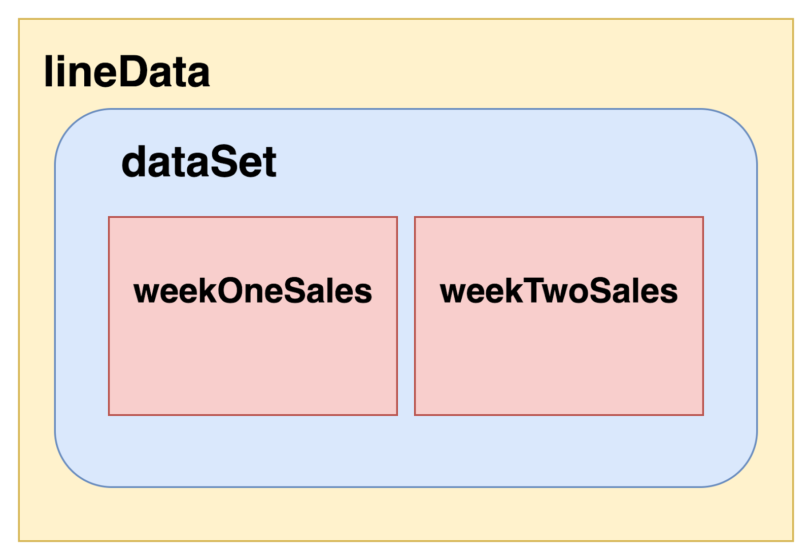Screen dimensions: 812x560
Task: Click empty pink area under weekOneSales label
Action: tap(253, 360)
